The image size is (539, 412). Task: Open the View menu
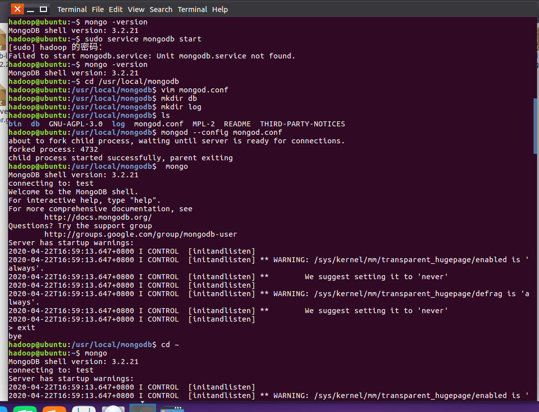tap(136, 9)
